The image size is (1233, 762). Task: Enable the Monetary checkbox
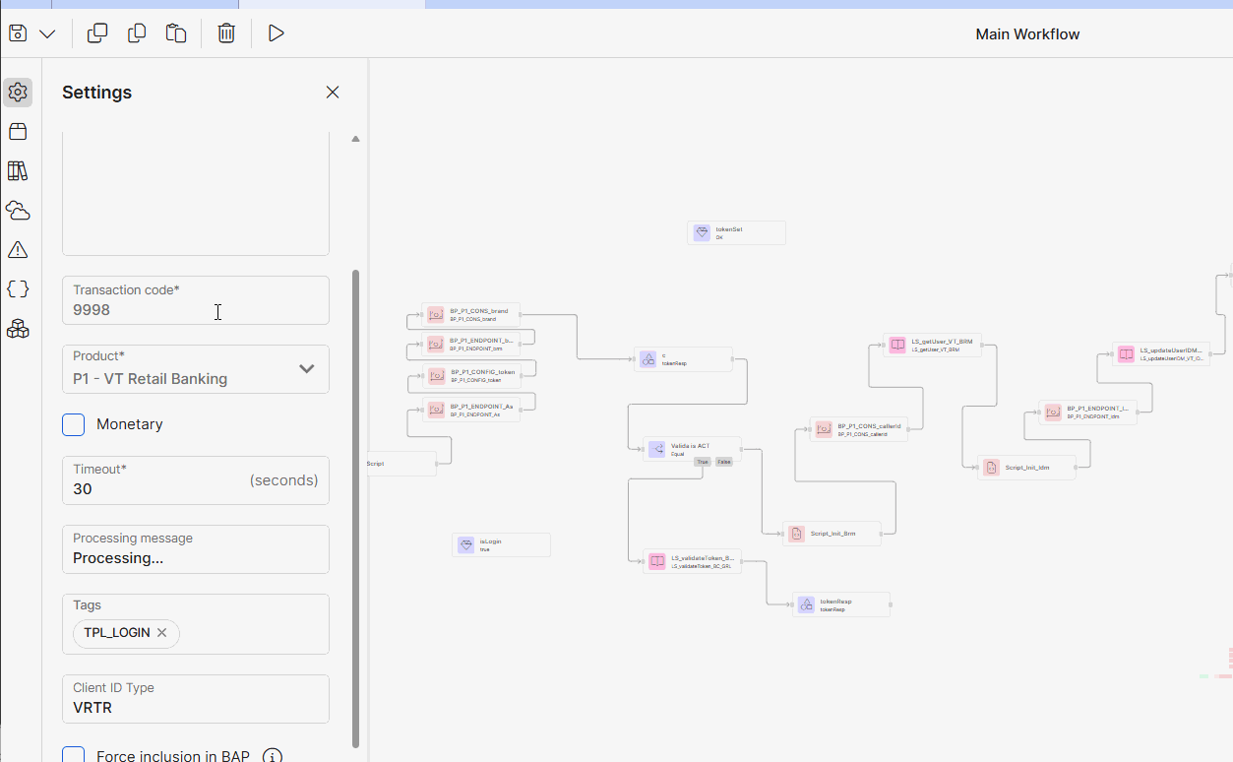coord(74,424)
